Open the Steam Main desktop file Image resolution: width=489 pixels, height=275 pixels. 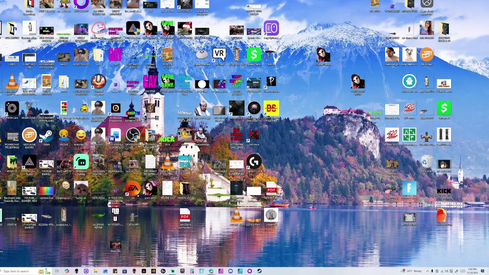pyautogui.click(x=254, y=85)
